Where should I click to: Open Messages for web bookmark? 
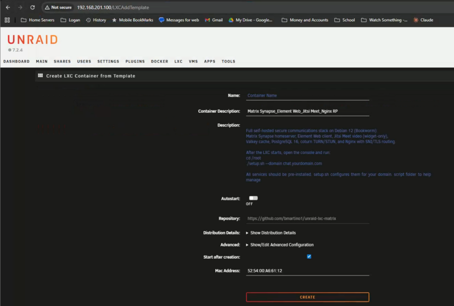pos(179,20)
